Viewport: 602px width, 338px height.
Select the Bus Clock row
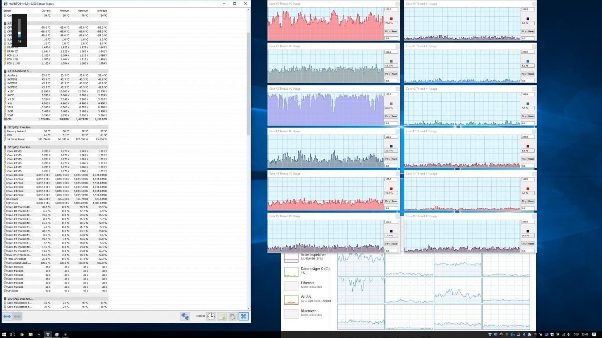click(x=55, y=199)
